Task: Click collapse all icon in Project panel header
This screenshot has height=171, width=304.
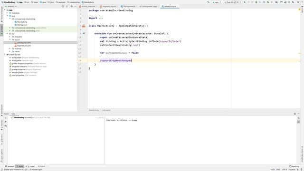Action: [67, 6]
